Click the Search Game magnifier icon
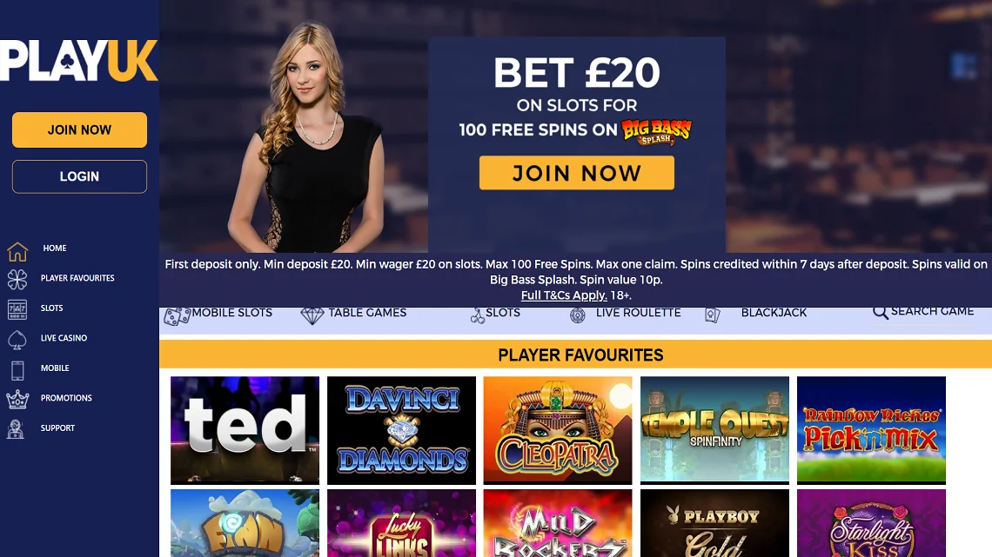992x557 pixels. (880, 312)
